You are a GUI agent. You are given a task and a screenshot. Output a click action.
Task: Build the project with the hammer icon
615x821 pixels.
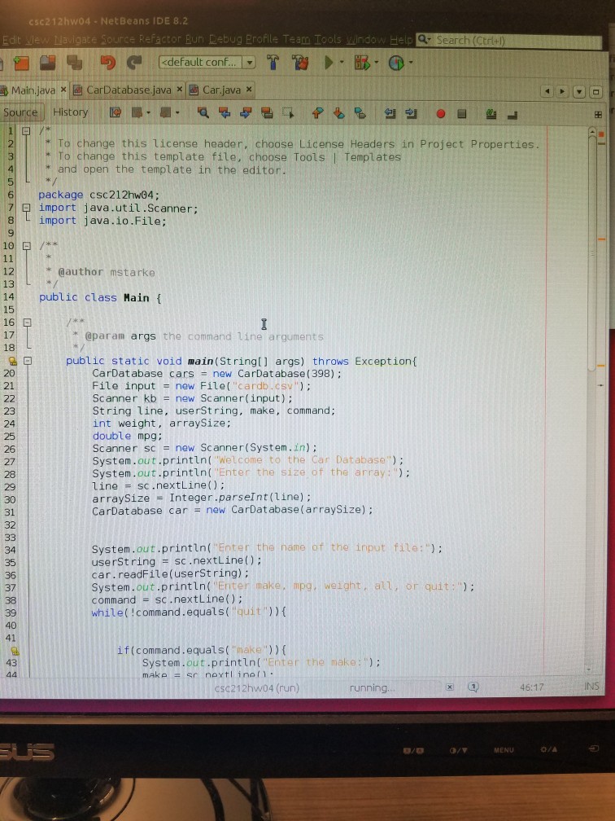[x=273, y=62]
